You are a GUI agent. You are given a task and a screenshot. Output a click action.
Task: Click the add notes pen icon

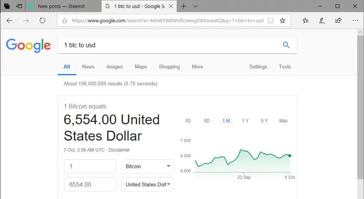click(322, 21)
